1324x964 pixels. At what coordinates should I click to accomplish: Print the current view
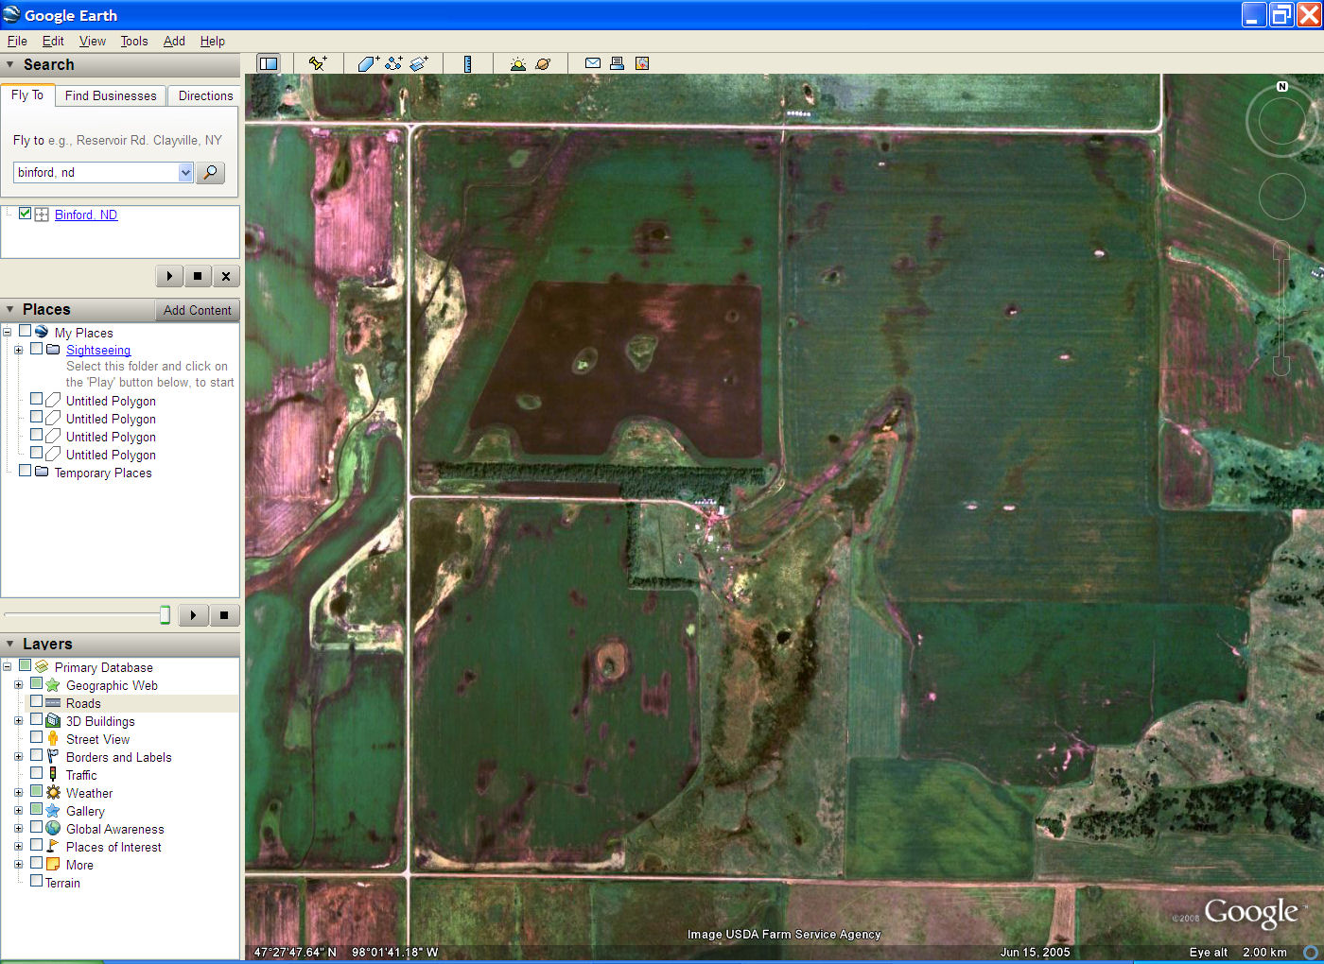tap(617, 63)
